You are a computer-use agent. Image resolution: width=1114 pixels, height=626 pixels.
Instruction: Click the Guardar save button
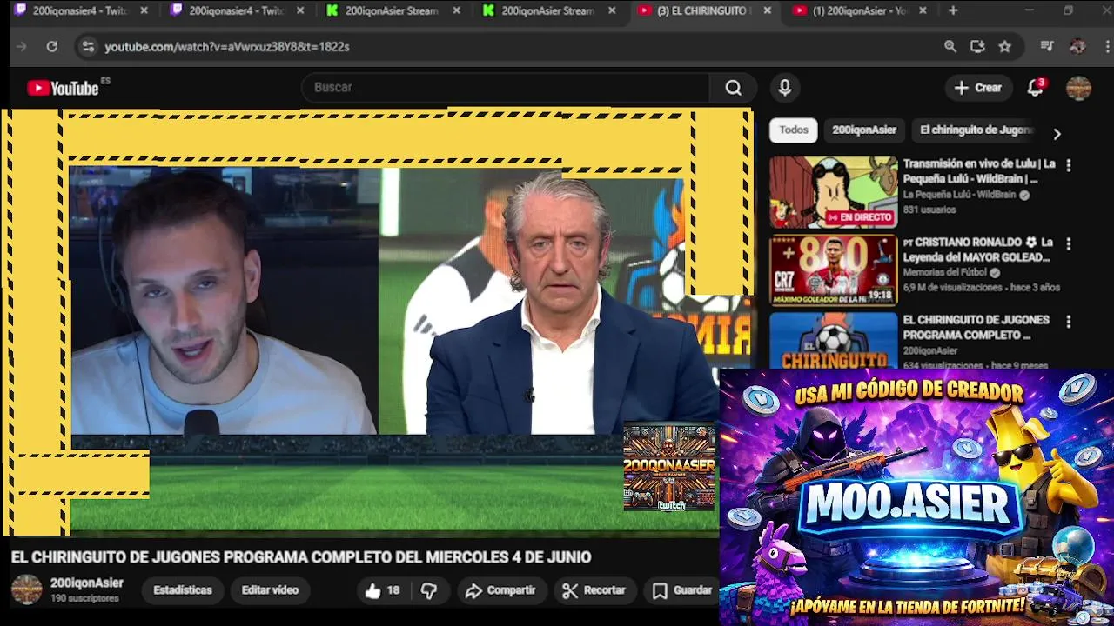click(x=682, y=590)
